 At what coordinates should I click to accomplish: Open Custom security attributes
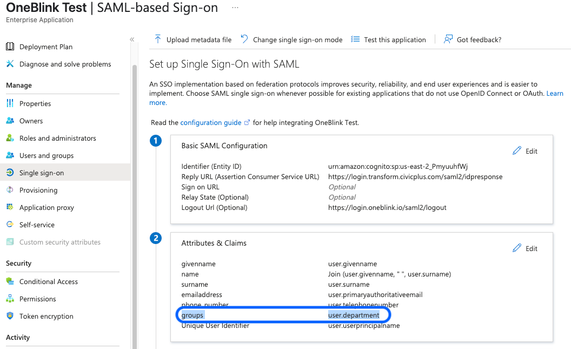[x=59, y=242]
